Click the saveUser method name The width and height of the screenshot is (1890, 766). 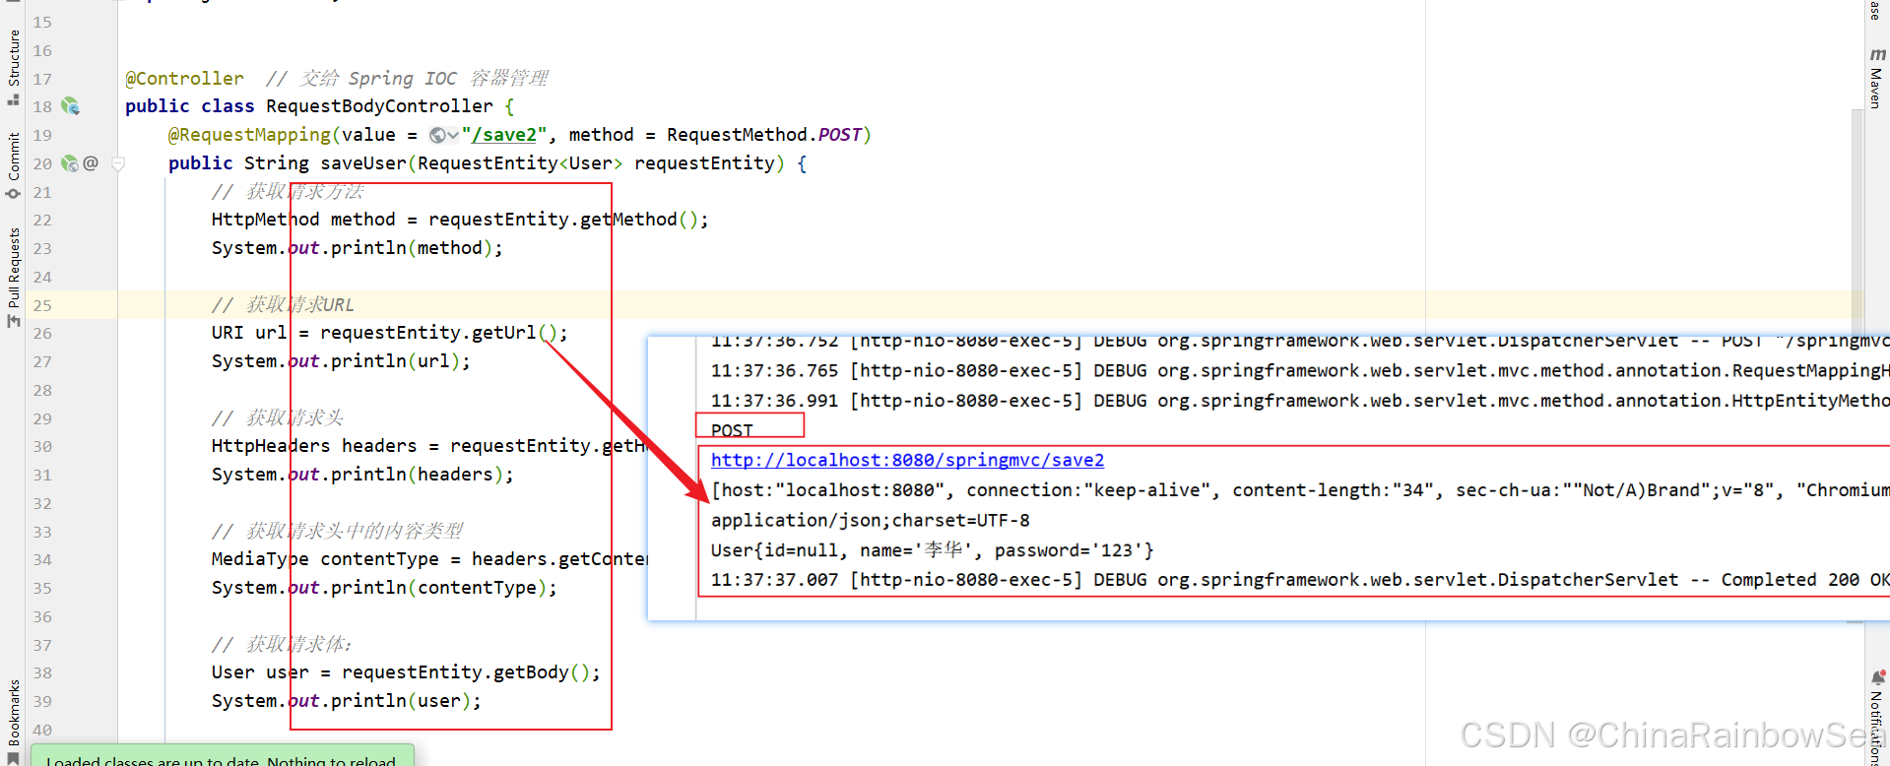(363, 162)
